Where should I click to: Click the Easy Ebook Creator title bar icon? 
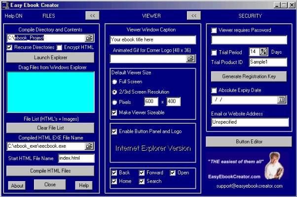[5, 5]
